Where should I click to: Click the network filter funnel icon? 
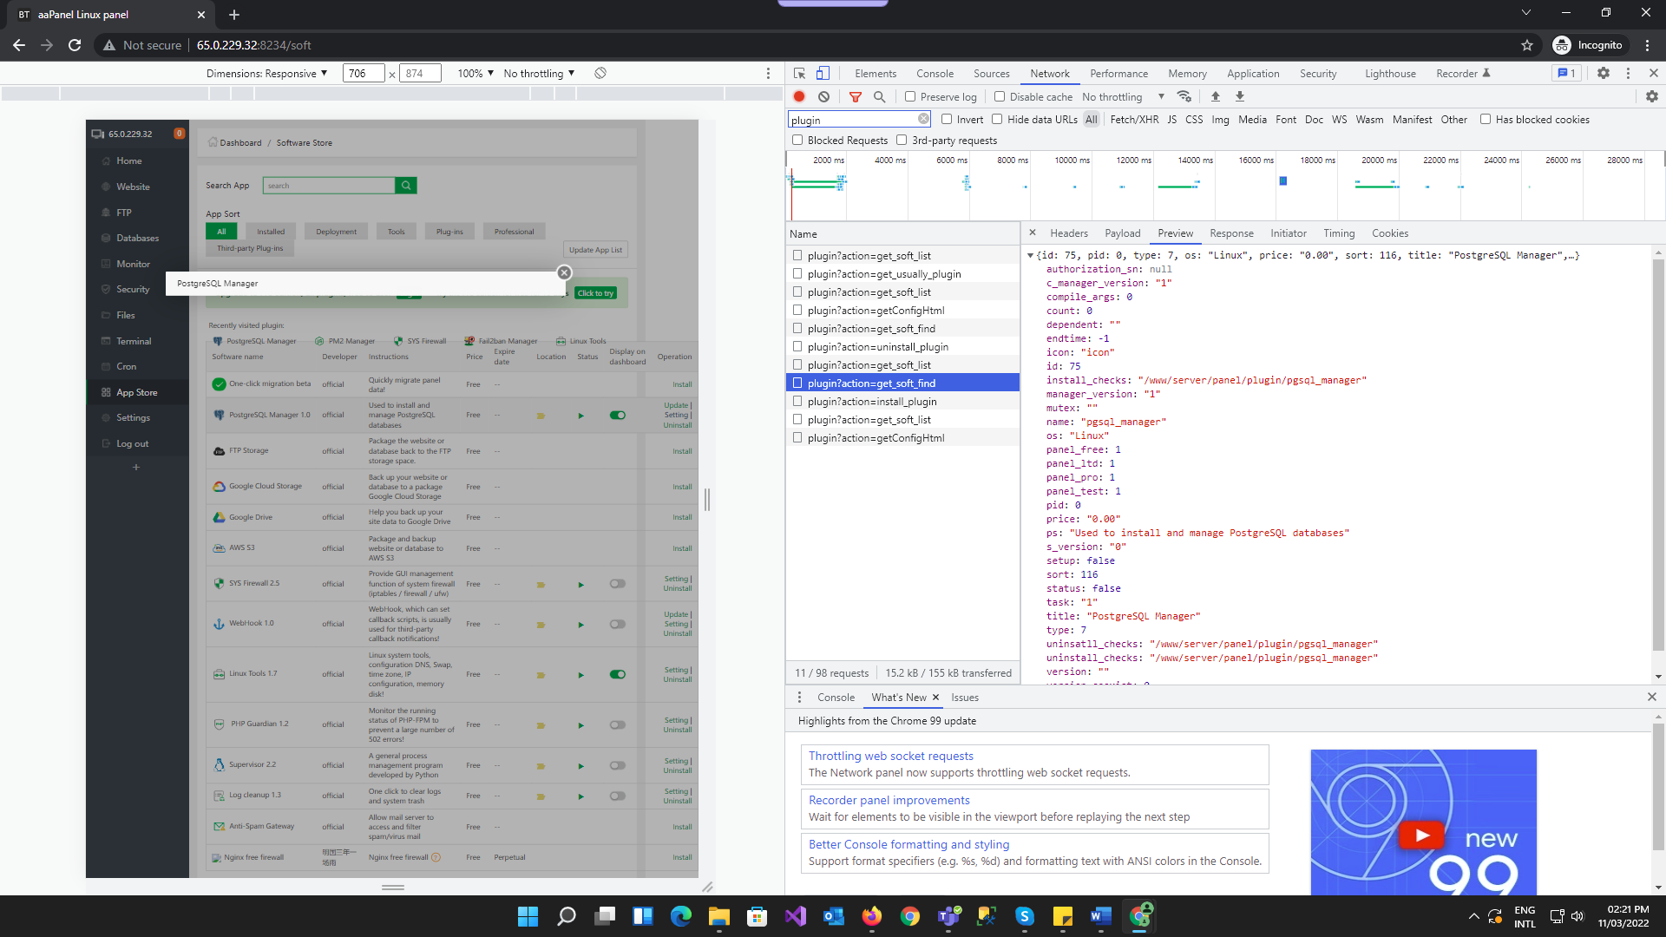pos(856,97)
